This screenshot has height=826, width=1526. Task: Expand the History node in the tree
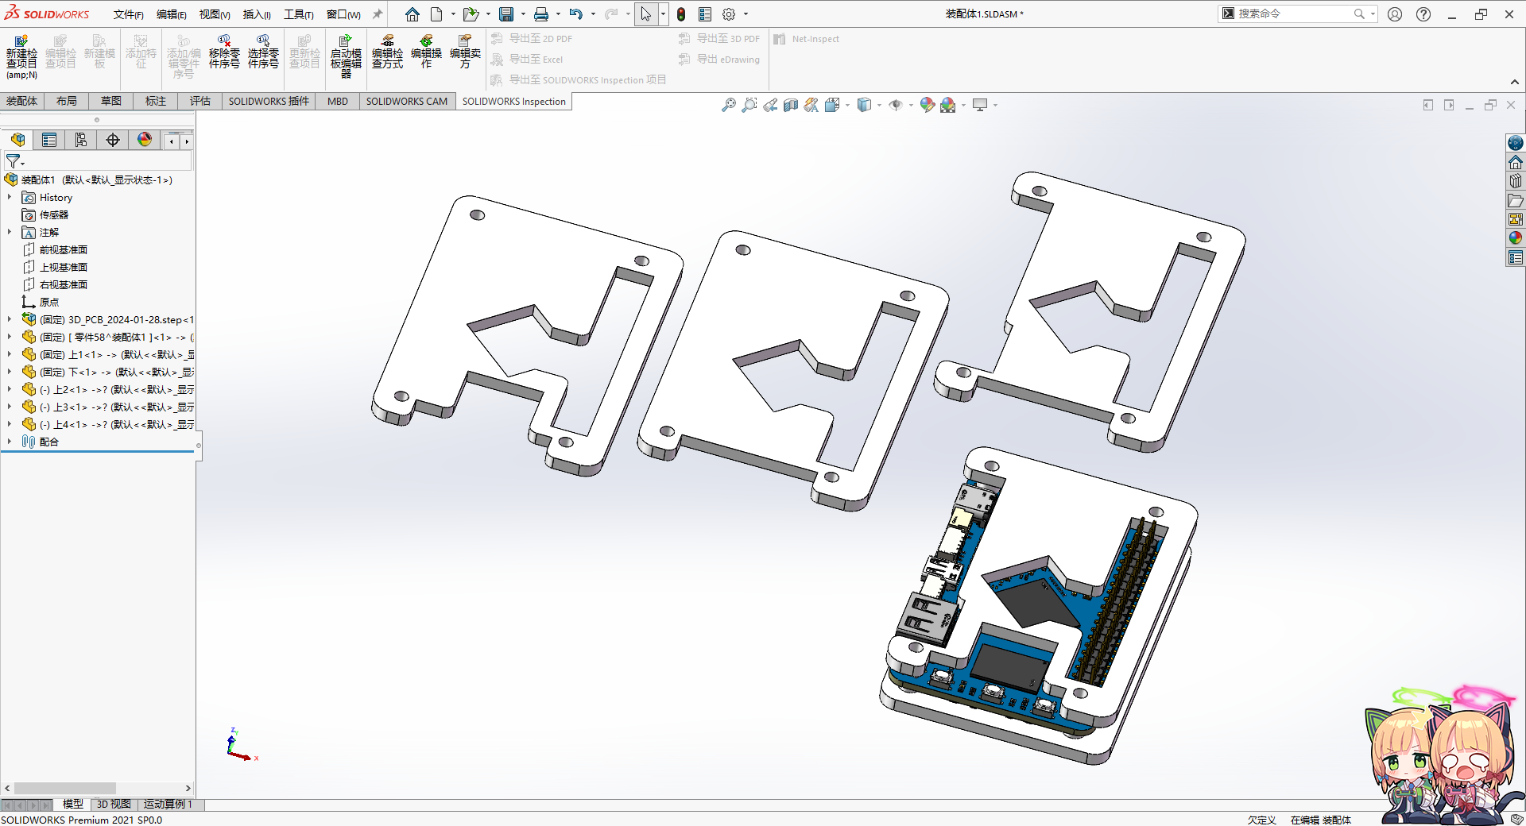point(10,198)
